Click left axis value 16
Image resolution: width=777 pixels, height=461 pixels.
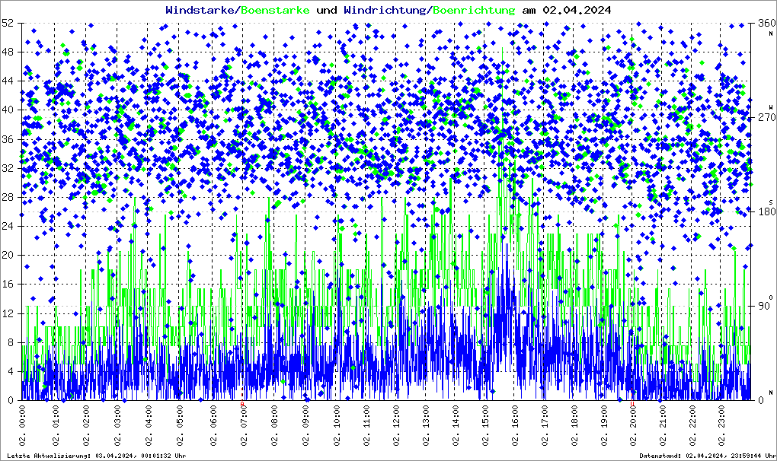(8, 284)
